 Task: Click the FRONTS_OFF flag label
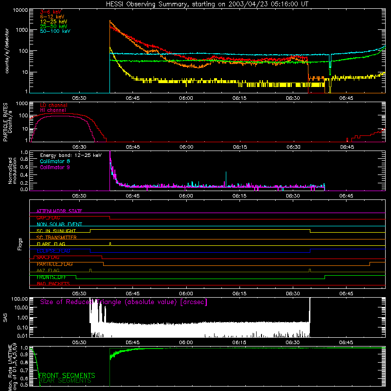pyautogui.click(x=51, y=277)
